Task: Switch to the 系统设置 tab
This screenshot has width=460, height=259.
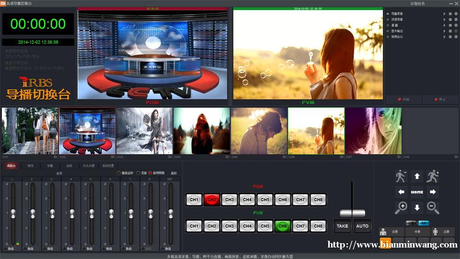Action: tap(108, 166)
